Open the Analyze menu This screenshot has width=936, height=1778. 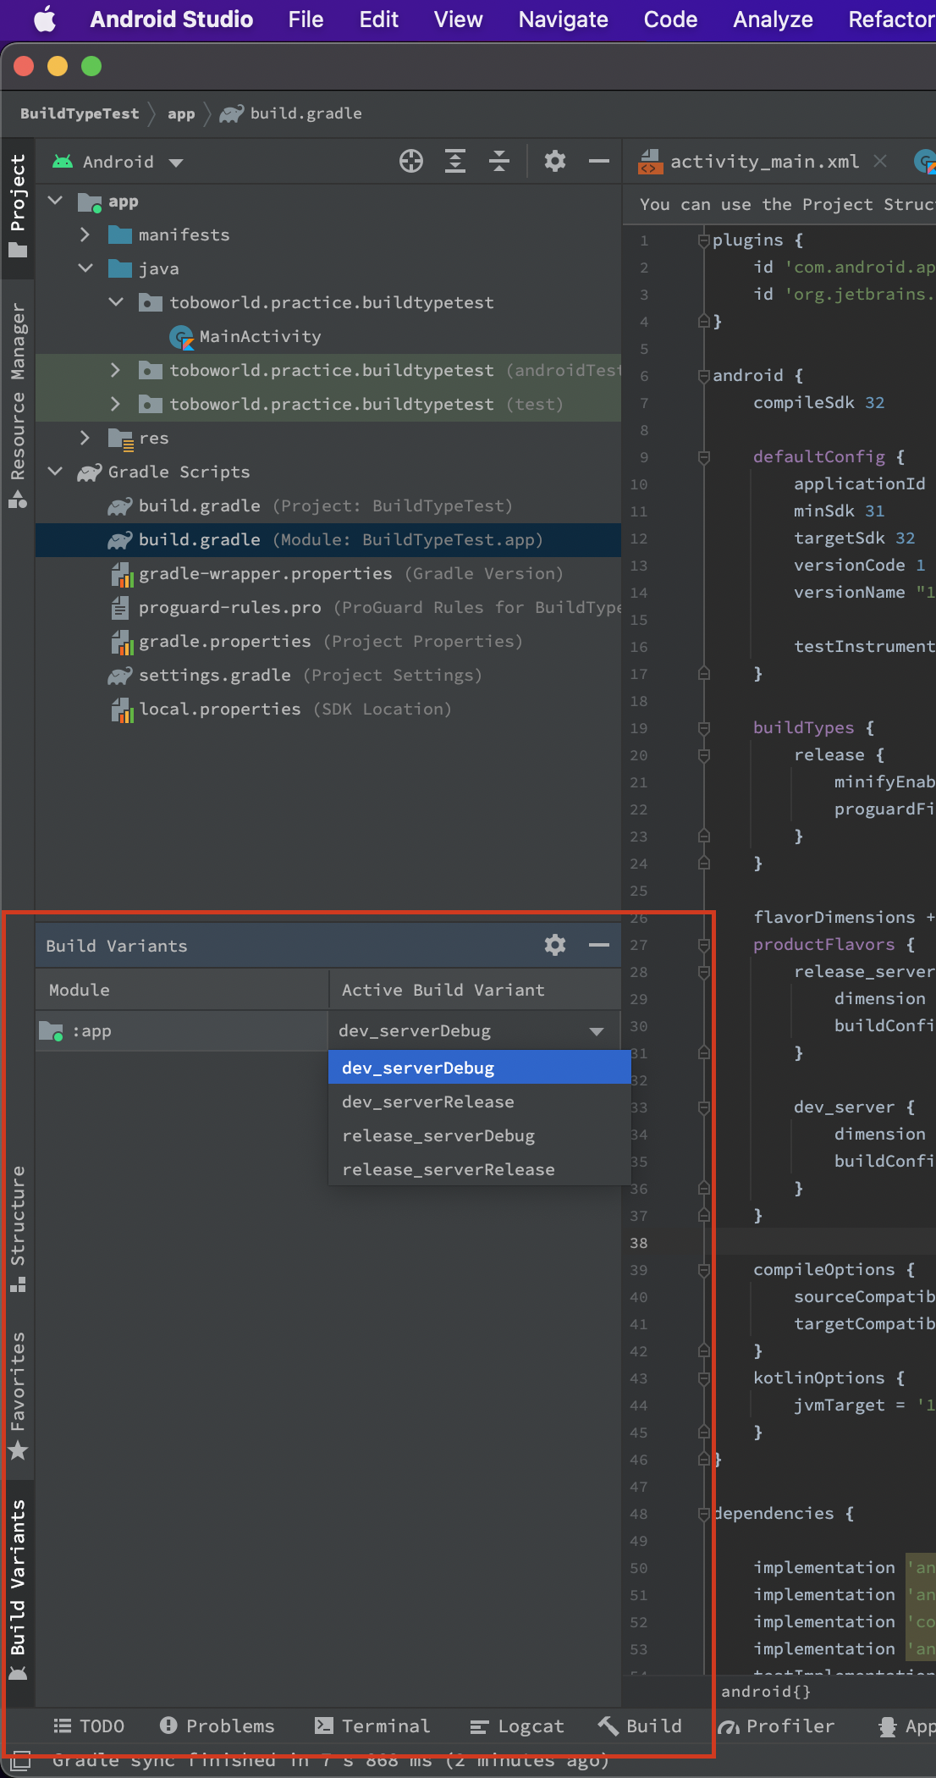[773, 19]
